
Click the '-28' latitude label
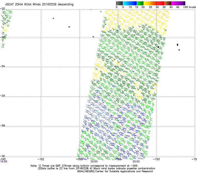pyautogui.click(x=2, y=125)
